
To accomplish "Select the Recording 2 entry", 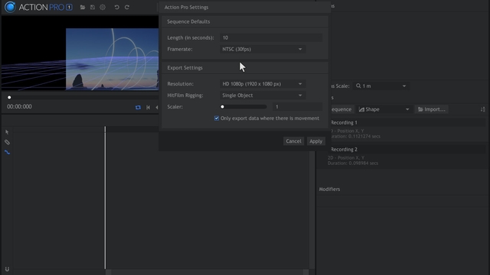I will click(x=401, y=156).
